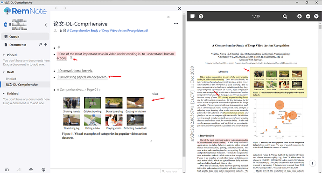Viewport: 322px width, 173px height.
Task: Open the document's three-dot menu
Action: (176, 24)
